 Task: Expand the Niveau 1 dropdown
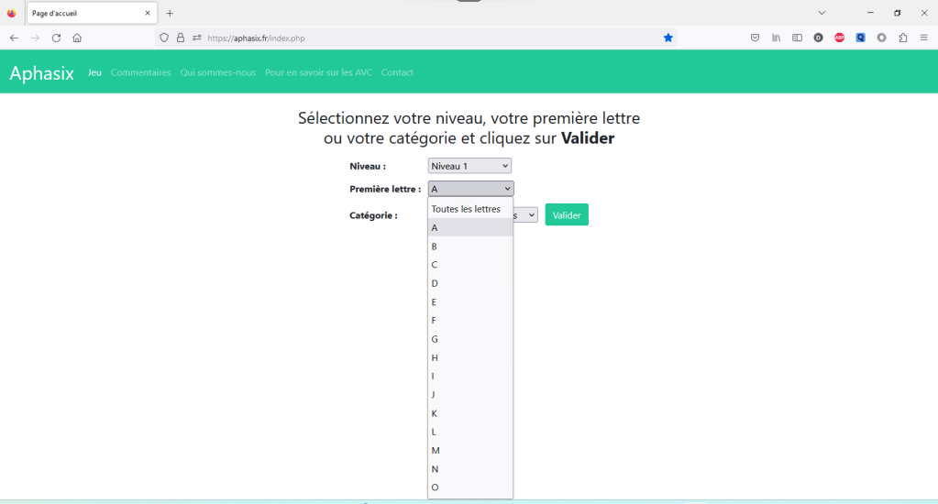[x=469, y=166]
